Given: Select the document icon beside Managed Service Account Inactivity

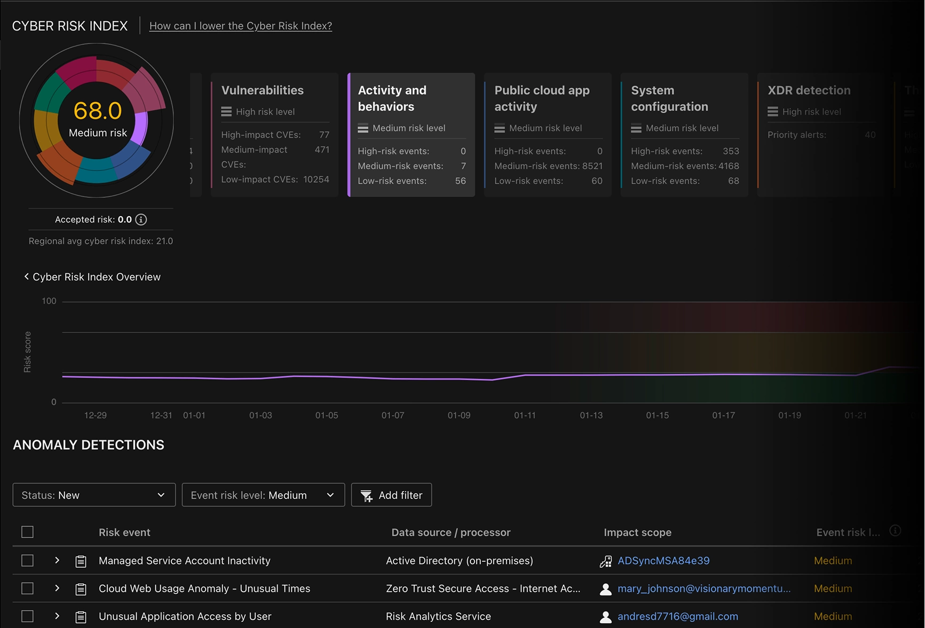Looking at the screenshot, I should point(81,561).
